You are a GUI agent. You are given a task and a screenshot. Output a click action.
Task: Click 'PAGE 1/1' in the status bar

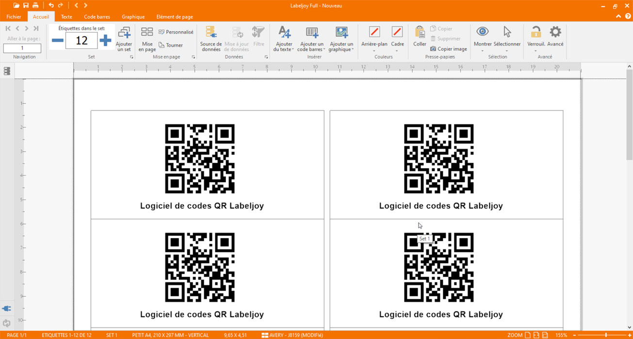16,335
